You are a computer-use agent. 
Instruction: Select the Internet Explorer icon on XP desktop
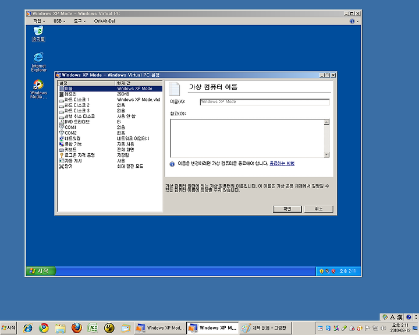coord(38,62)
